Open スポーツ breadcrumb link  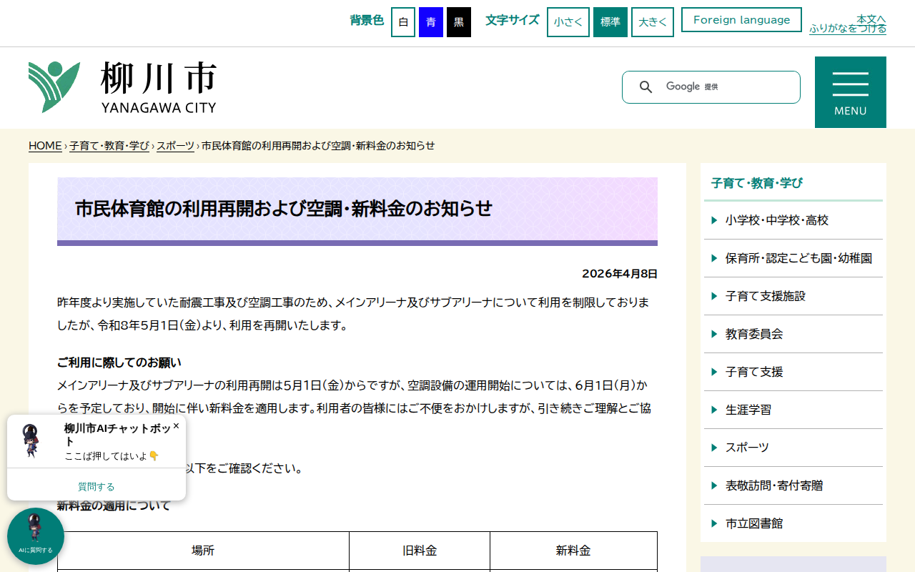176,146
